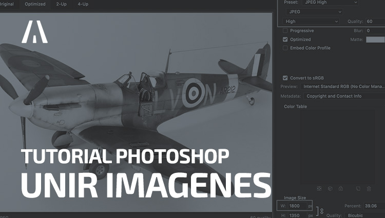Click the Image Size label
The width and height of the screenshot is (385, 218).
point(295,197)
